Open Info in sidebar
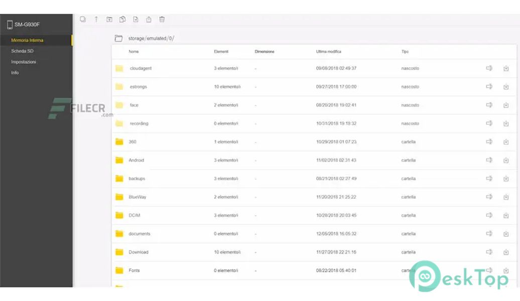The width and height of the screenshot is (520, 301). [x=15, y=73]
